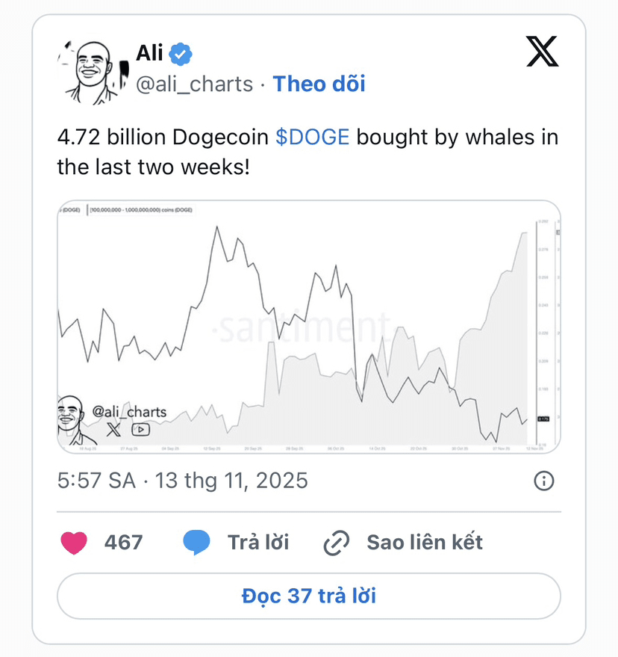Like the tweet with the heart icon
The height and width of the screenshot is (657, 618).
tap(74, 543)
